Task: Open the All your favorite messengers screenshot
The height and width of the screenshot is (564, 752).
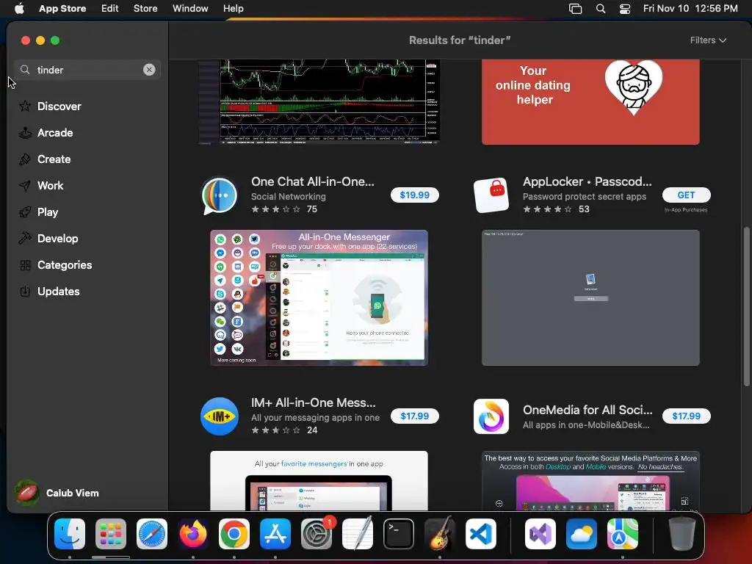Action: (319, 480)
